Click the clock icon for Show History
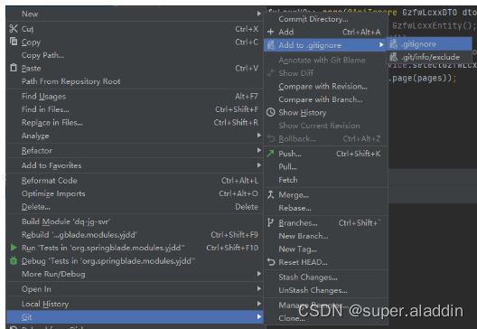This screenshot has height=329, width=477. coord(271,112)
